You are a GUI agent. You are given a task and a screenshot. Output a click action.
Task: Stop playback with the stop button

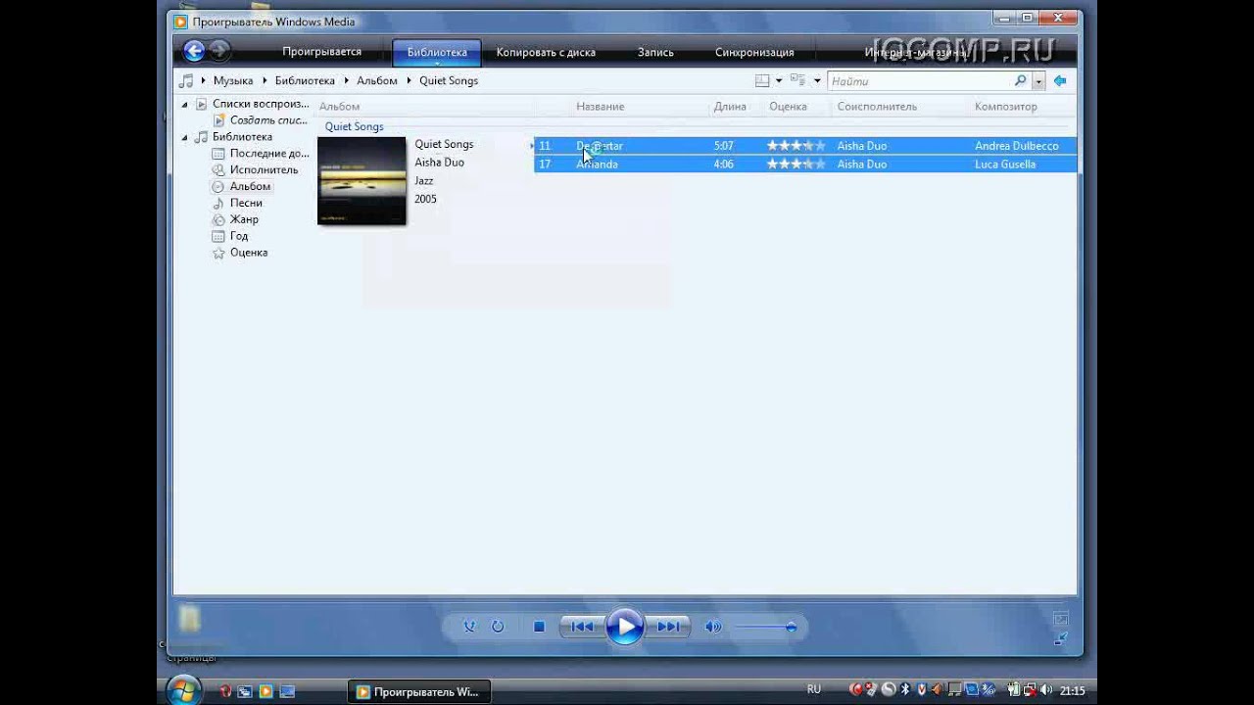coord(539,627)
